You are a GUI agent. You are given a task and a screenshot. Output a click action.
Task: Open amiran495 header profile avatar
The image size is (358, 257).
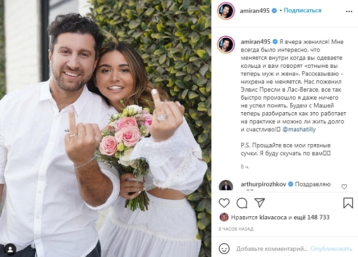(226, 11)
